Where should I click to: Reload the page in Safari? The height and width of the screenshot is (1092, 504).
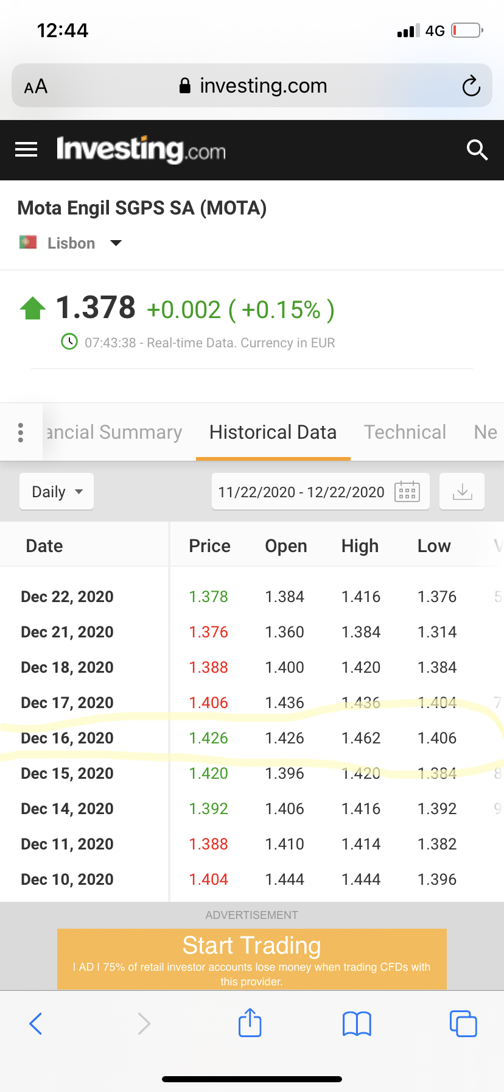pos(471,86)
